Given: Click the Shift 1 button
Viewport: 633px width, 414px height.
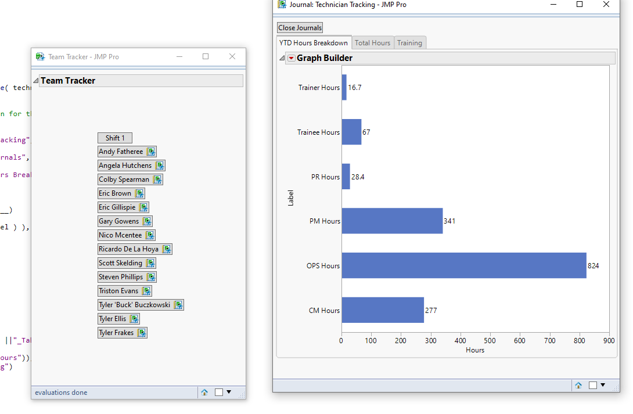Looking at the screenshot, I should click(x=115, y=138).
